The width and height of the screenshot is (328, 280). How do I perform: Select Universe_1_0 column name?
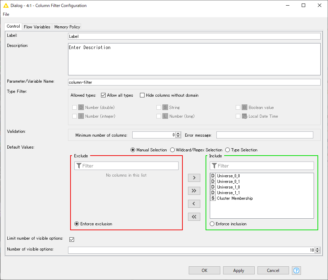click(x=228, y=187)
